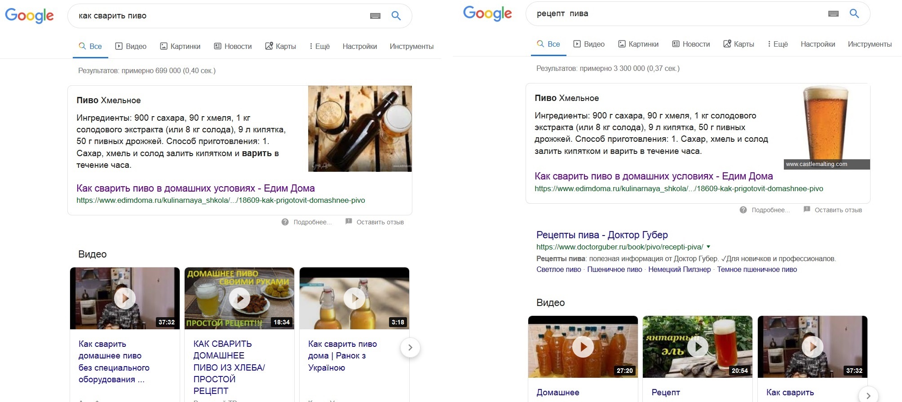Open video title 'Домашнее' in right results
The width and height of the screenshot is (902, 402).
coord(558,393)
